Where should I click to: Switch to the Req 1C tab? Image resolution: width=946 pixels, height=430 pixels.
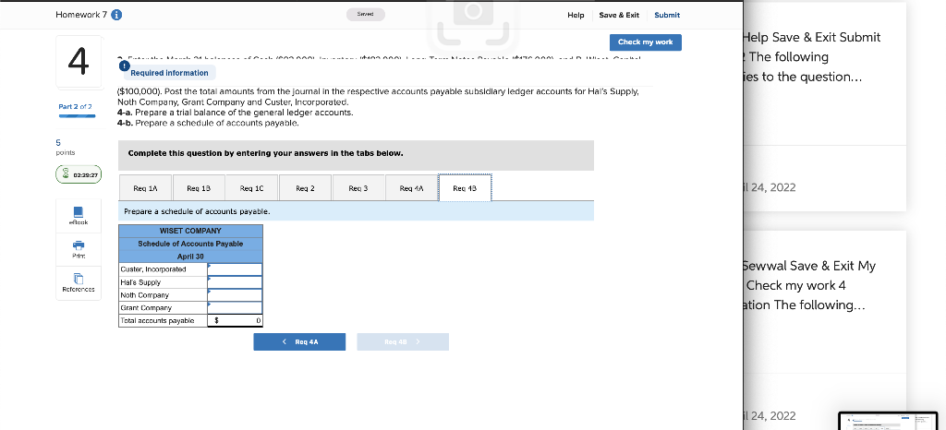point(251,188)
